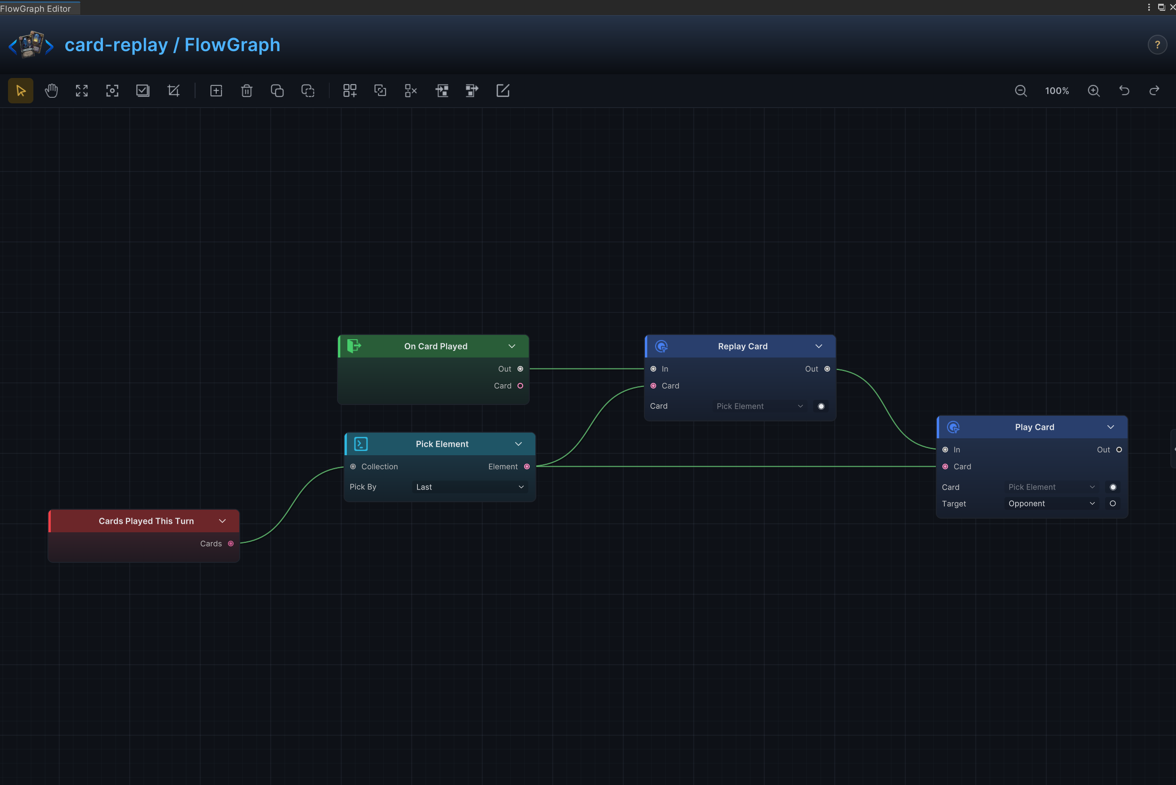The image size is (1176, 785).
Task: Click the On Card Played event icon
Action: point(354,346)
